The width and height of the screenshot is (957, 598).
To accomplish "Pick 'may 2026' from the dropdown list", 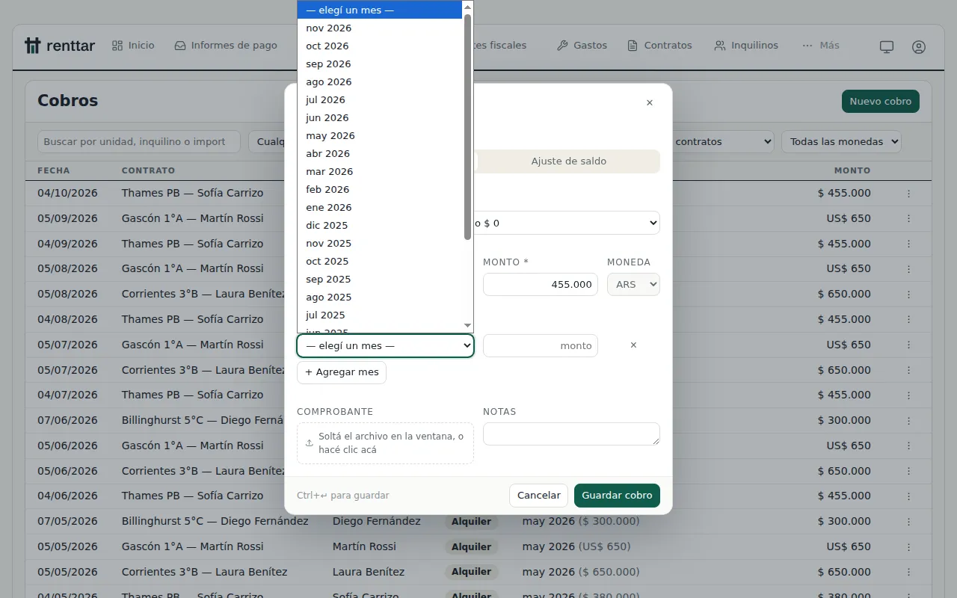I will pyautogui.click(x=380, y=135).
